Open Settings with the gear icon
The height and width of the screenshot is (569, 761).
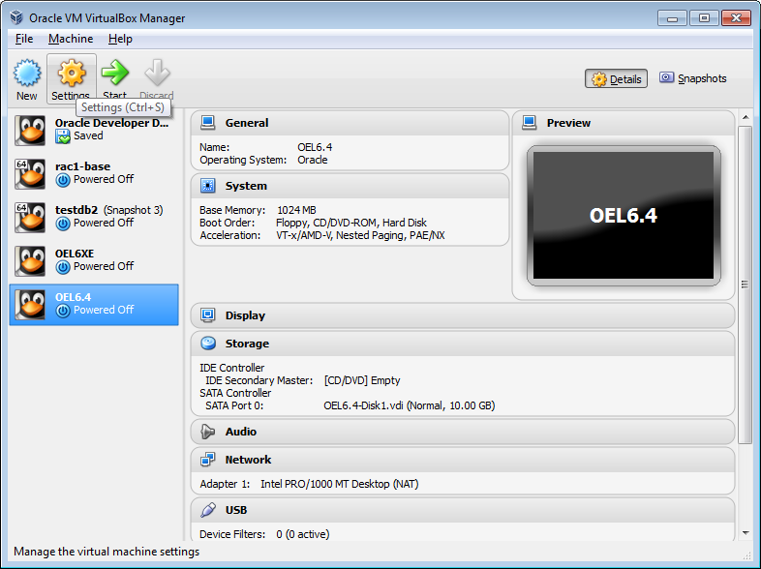[x=72, y=73]
